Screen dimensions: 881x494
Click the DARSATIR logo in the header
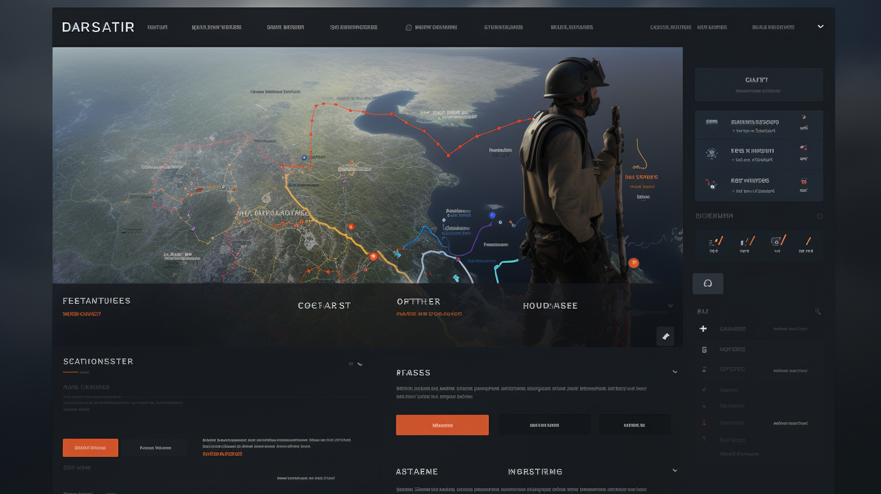pyautogui.click(x=98, y=27)
